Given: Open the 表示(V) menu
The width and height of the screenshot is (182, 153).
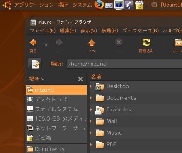Looking at the screenshot, I should [89, 31].
